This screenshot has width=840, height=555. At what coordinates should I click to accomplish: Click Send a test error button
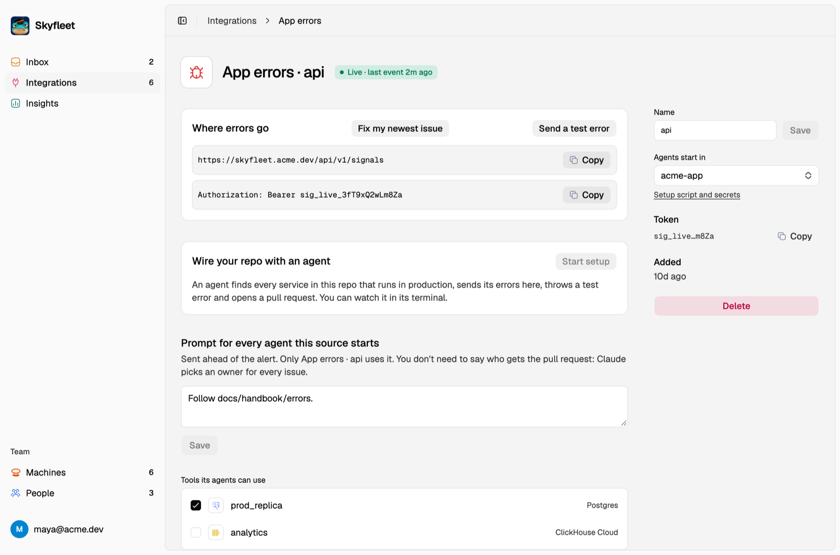574,129
